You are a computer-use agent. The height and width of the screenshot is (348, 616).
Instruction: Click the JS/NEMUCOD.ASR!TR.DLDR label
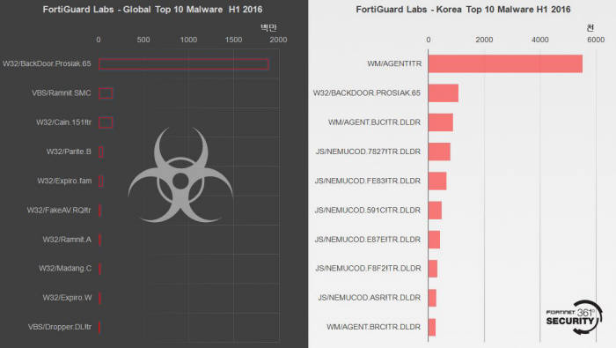coord(370,298)
